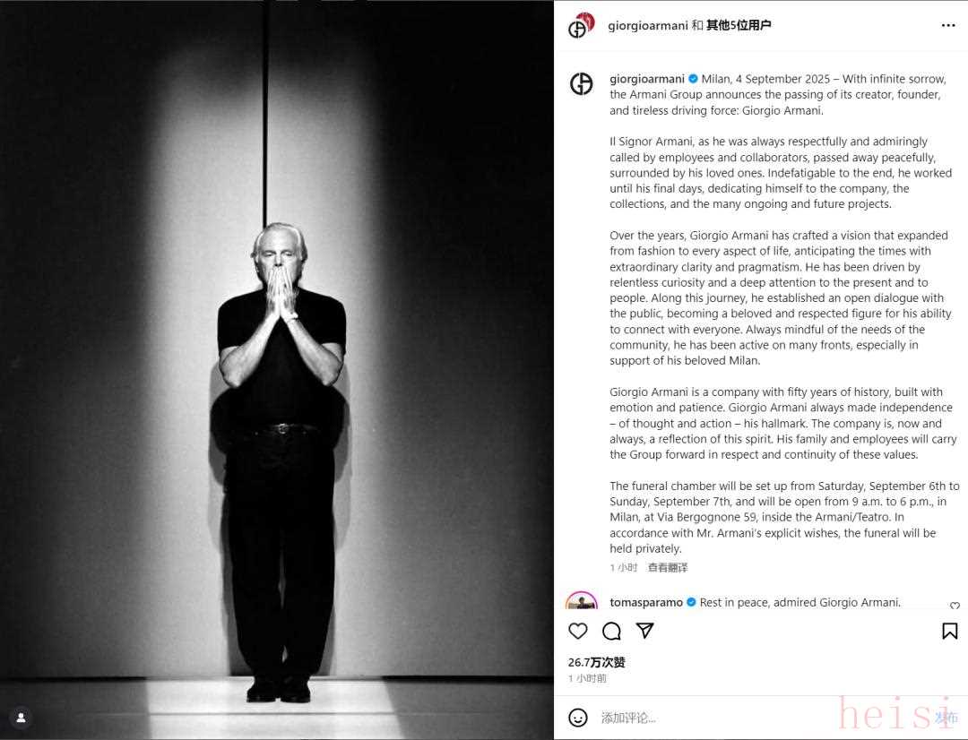
Task: Translate the caption with 查看翻译
Action: (x=668, y=567)
